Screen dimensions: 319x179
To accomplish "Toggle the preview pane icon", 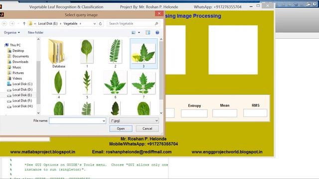I will [148, 32].
